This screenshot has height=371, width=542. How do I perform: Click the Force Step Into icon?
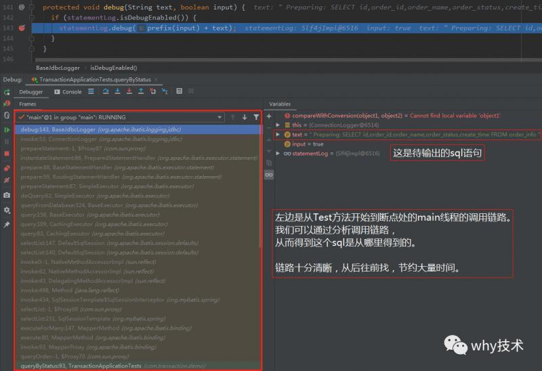click(x=129, y=91)
